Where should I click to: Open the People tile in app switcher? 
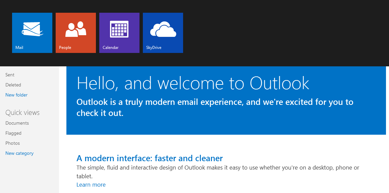[x=76, y=33]
